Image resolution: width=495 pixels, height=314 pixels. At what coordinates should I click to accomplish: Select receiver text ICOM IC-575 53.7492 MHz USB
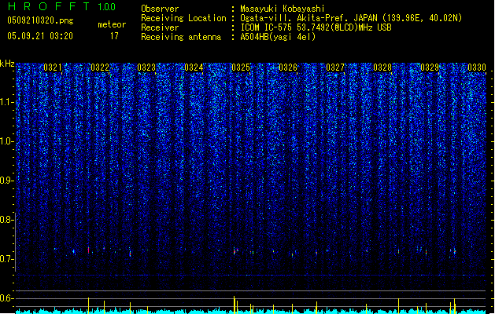pos(316,27)
